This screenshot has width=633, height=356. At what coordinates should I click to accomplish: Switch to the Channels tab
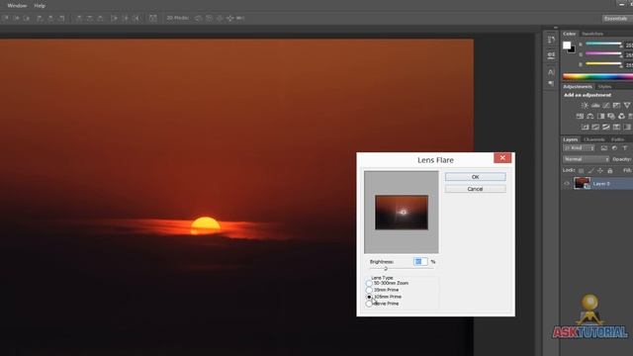[594, 139]
